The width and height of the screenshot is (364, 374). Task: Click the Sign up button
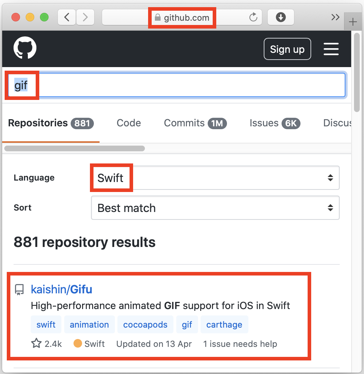point(287,49)
